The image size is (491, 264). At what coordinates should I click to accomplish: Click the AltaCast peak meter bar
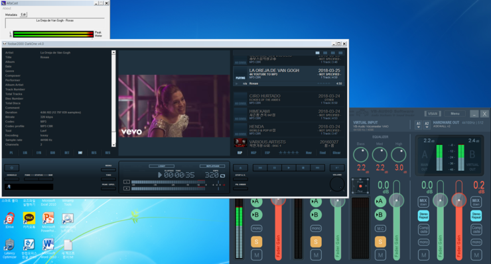(53, 34)
